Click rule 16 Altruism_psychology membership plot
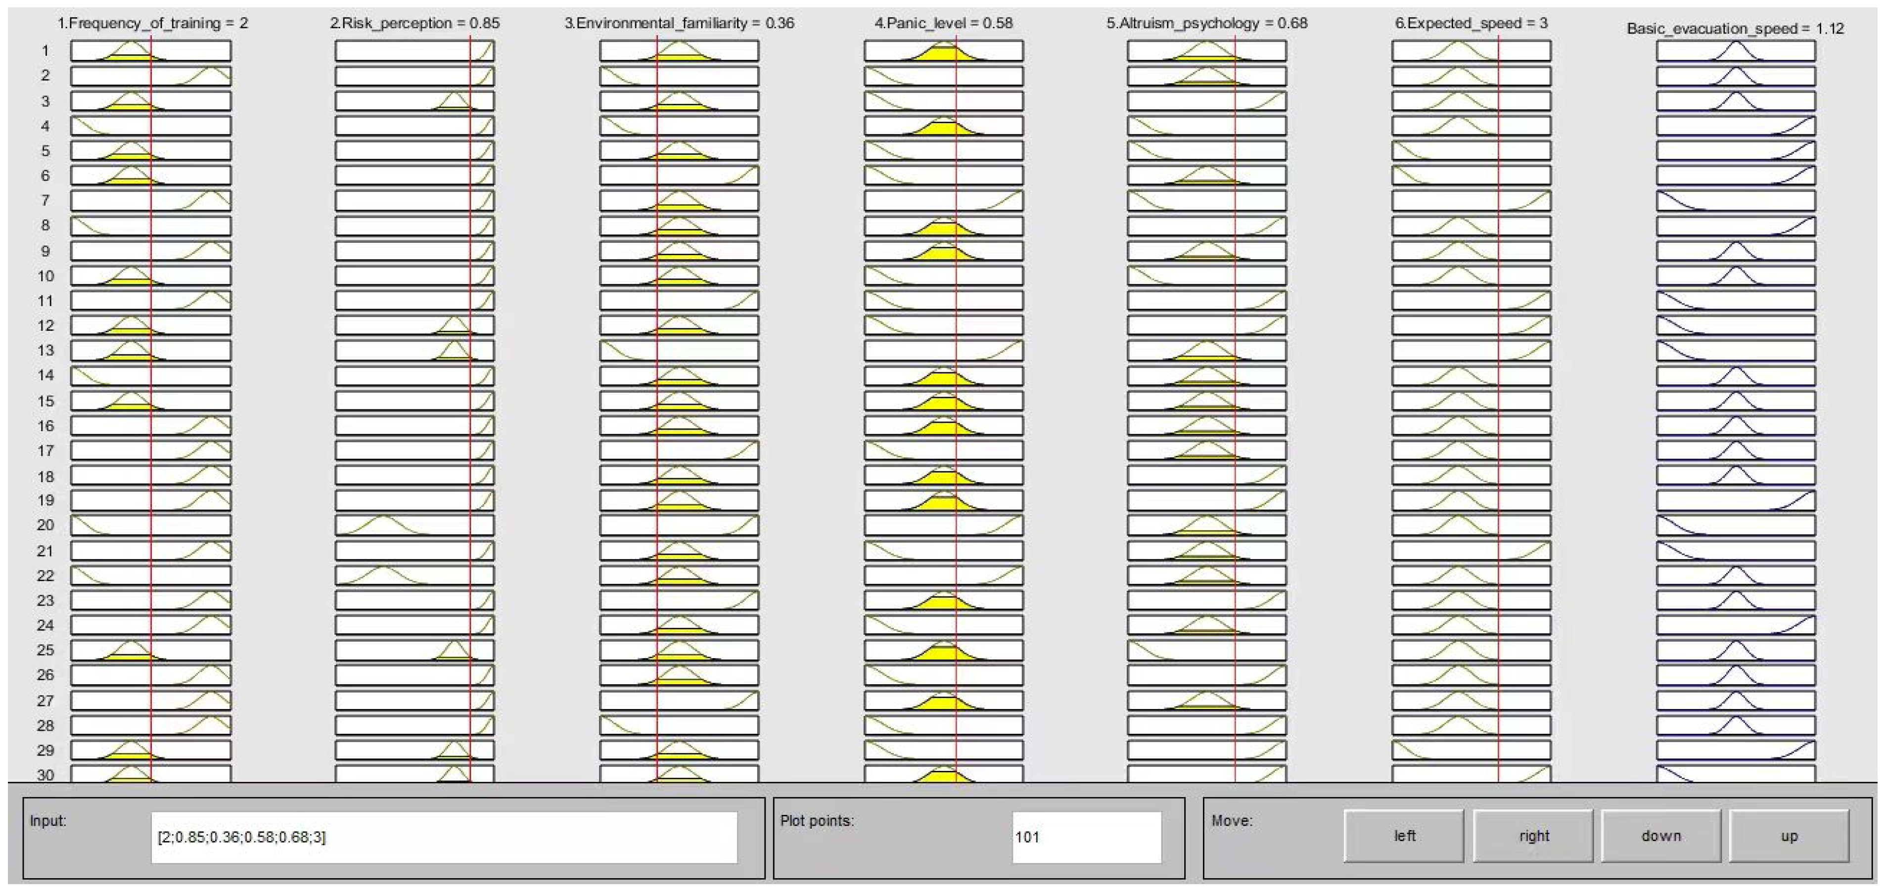1885x894 pixels. (x=1207, y=425)
